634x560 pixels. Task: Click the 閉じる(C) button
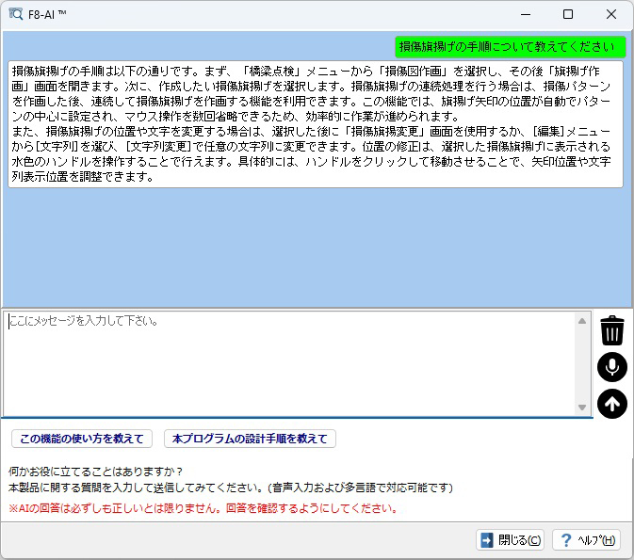click(x=510, y=540)
